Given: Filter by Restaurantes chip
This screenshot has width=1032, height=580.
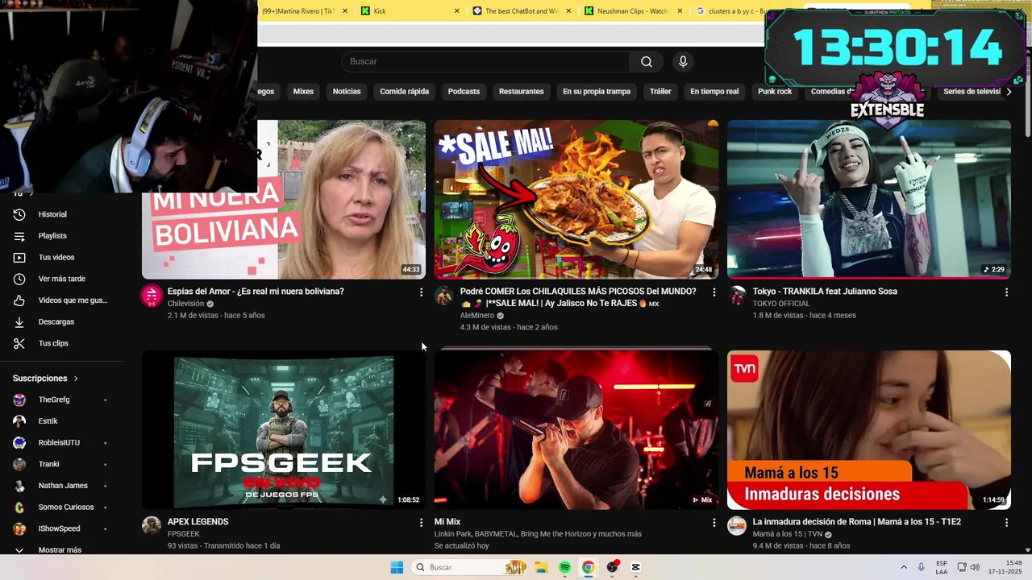Looking at the screenshot, I should tap(521, 92).
